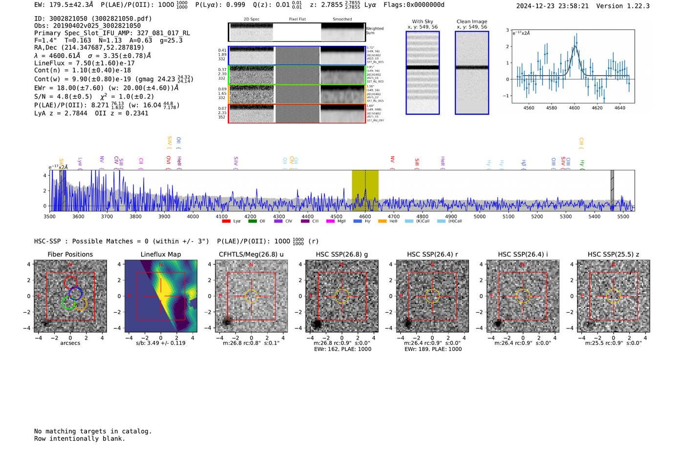
Task: Click the (H)CaII legend swatch
Action: click(441, 221)
